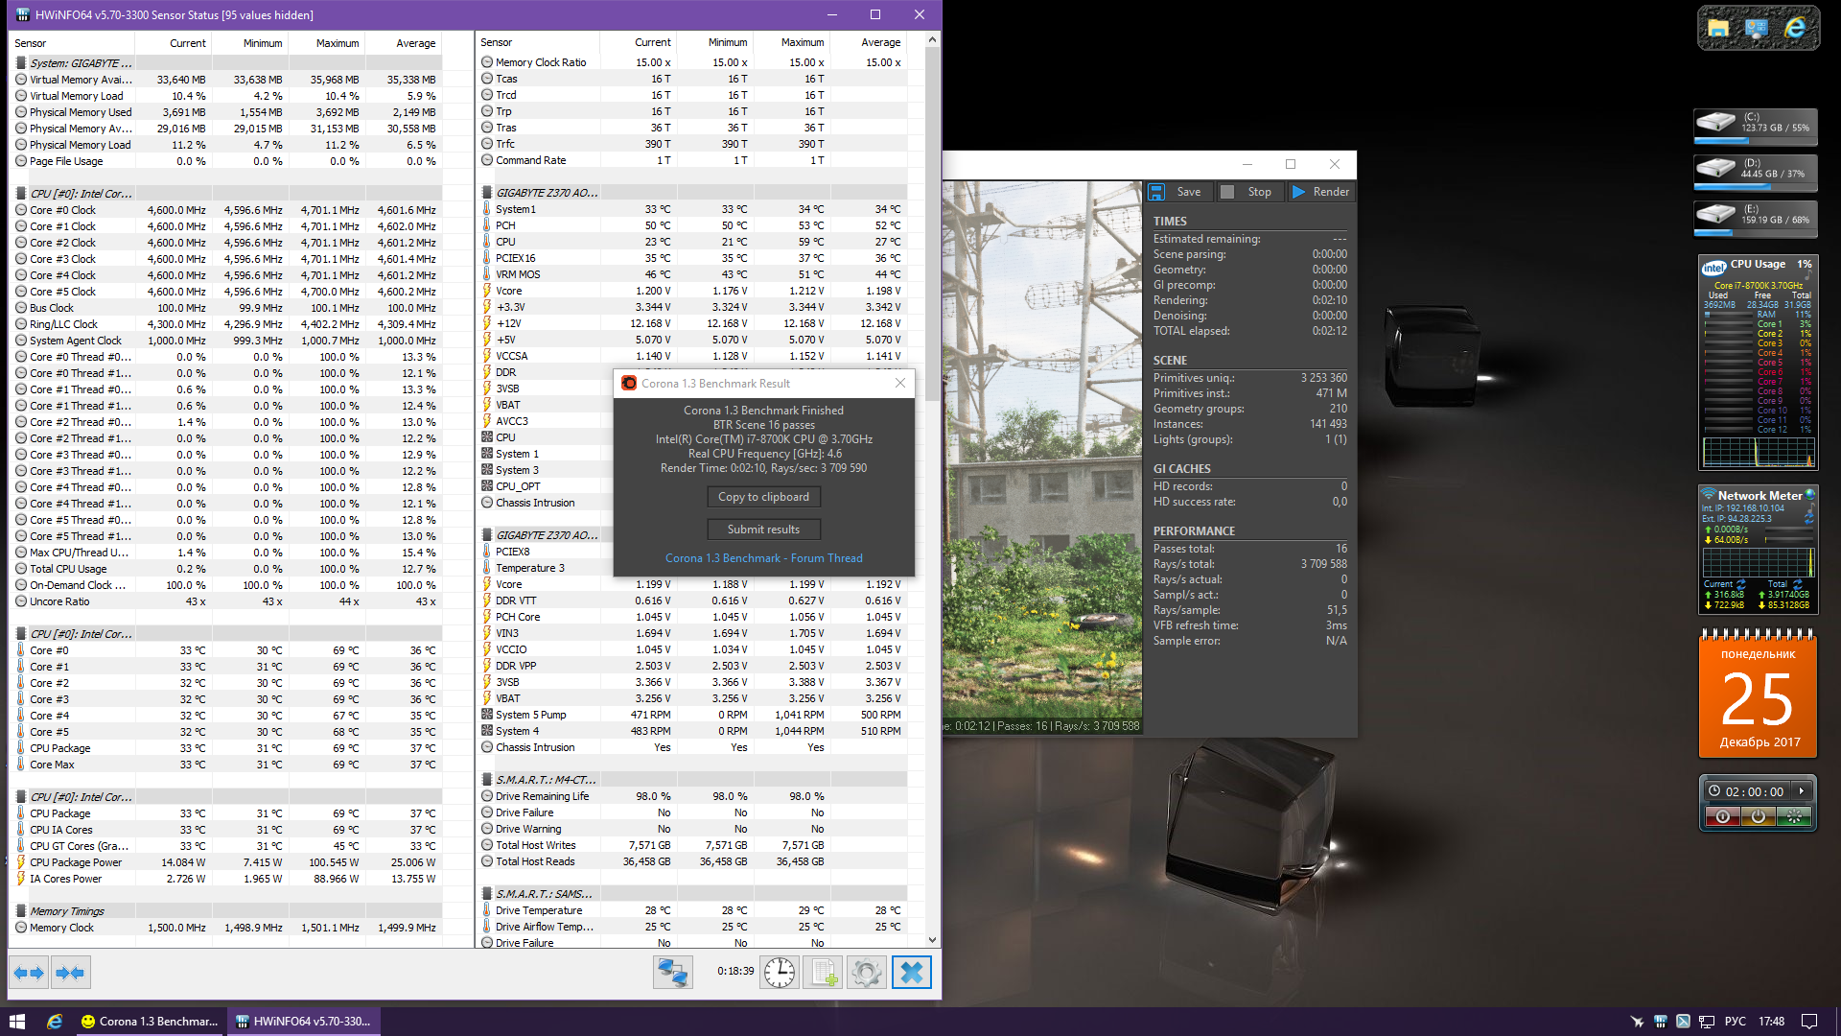Click the HWiNFO64 taskbar button
The width and height of the screenshot is (1841, 1036).
[303, 1021]
